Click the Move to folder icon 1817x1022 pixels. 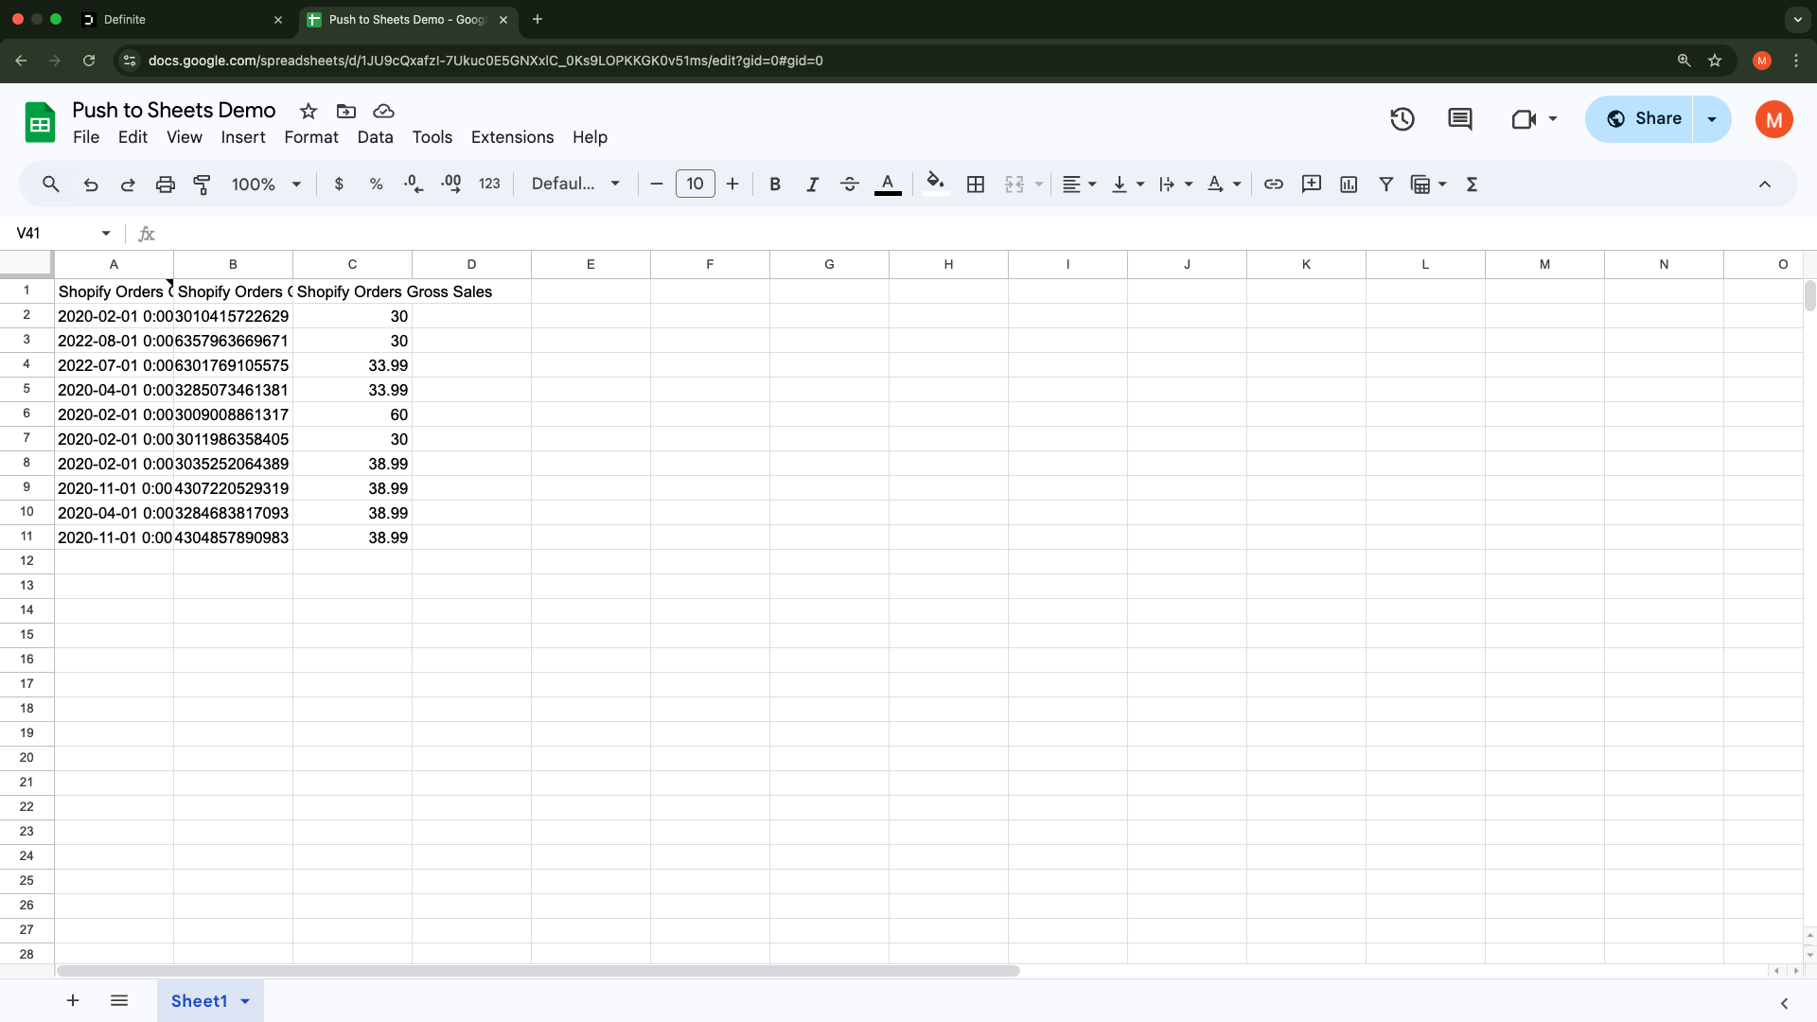[346, 111]
